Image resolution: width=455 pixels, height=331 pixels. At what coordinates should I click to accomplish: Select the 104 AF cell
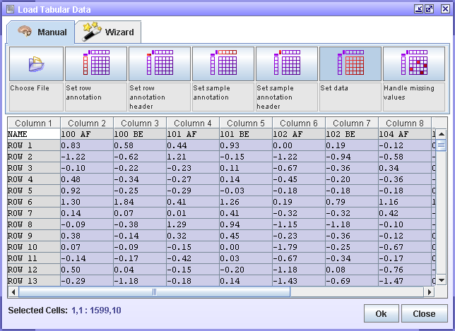coord(405,134)
